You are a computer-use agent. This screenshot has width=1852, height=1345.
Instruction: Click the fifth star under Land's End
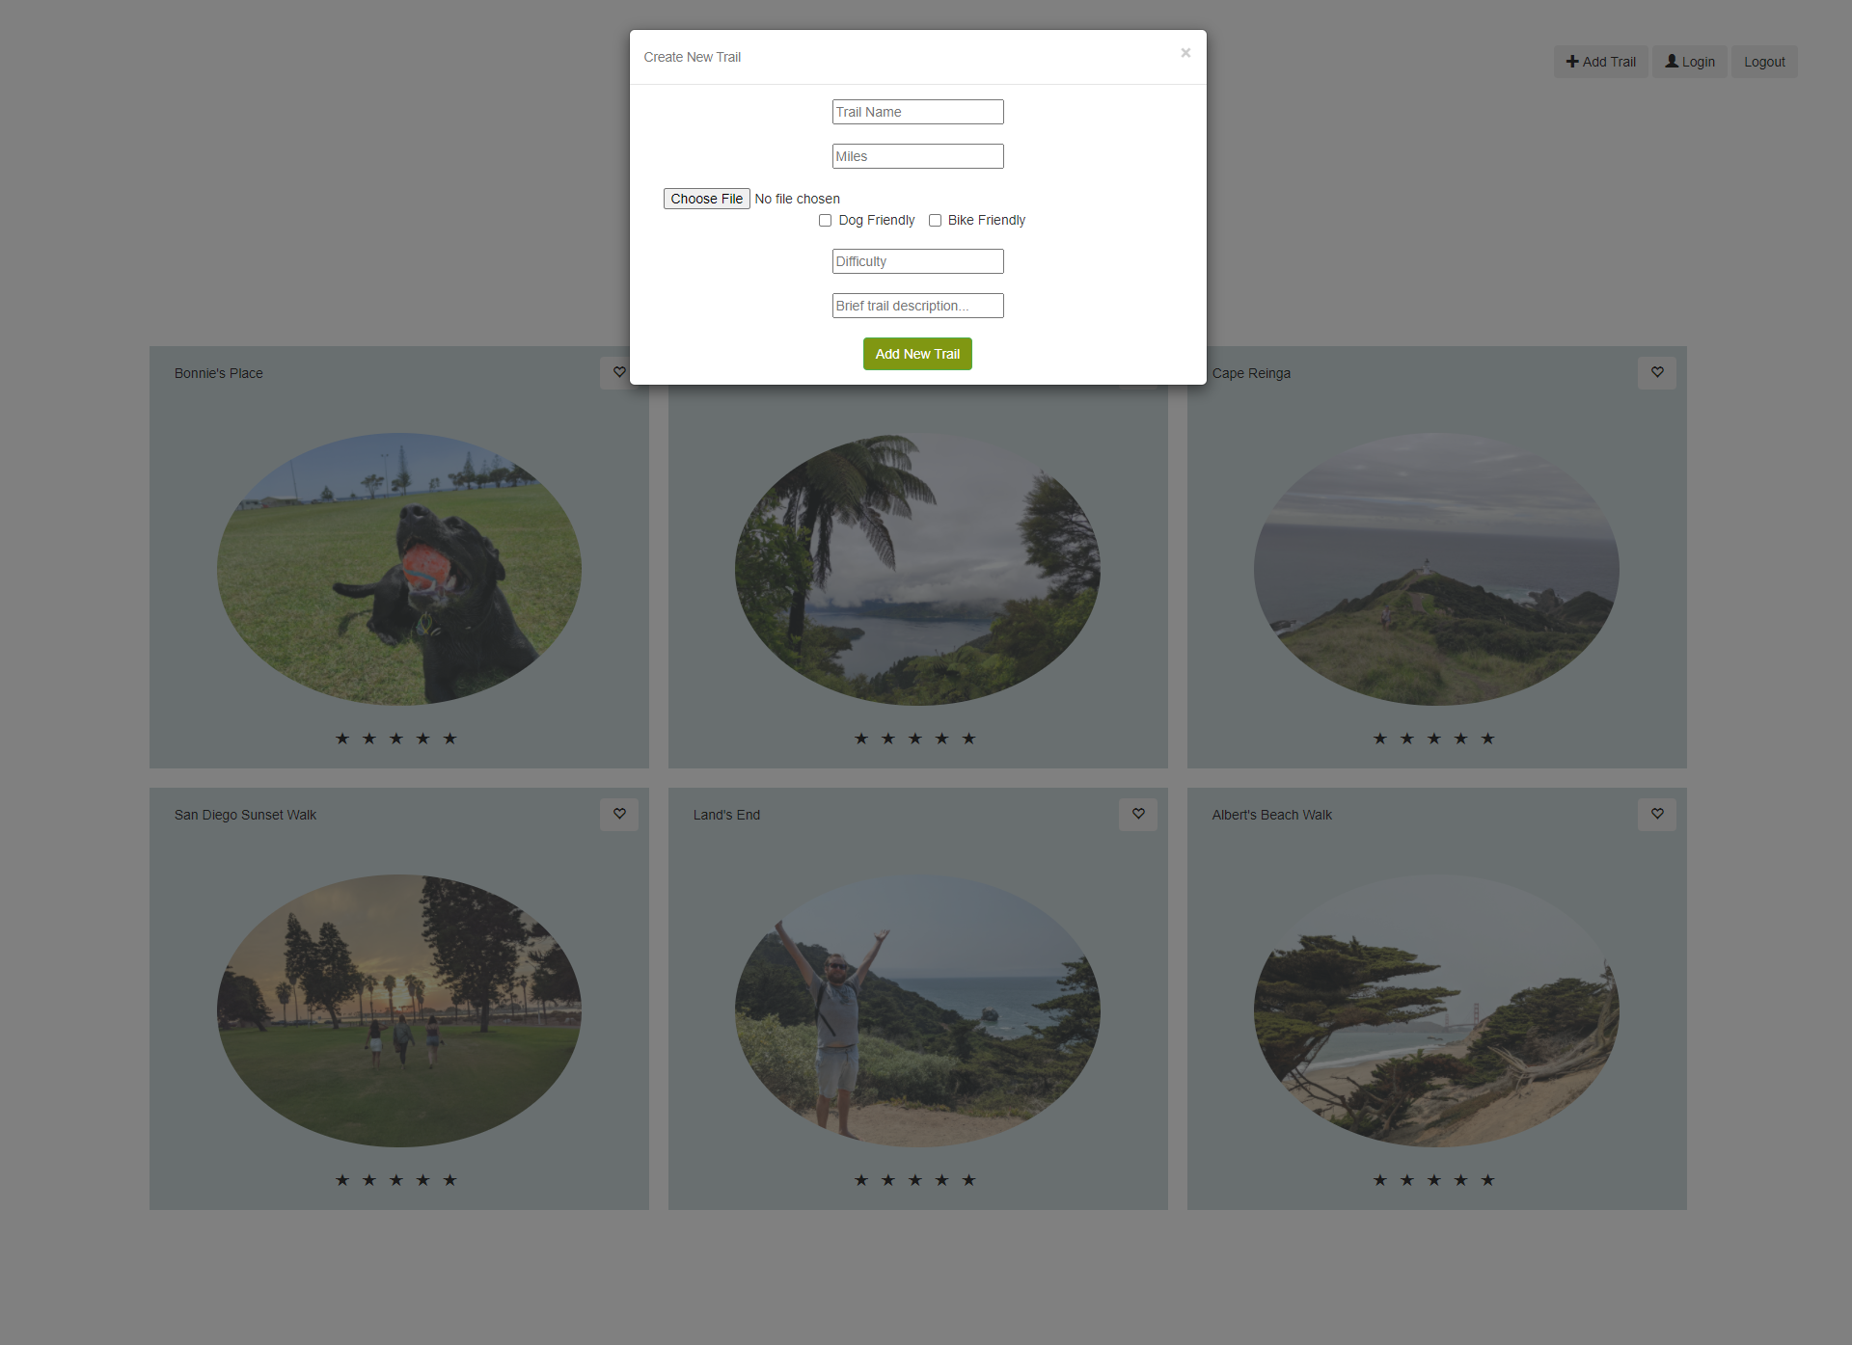click(969, 1180)
